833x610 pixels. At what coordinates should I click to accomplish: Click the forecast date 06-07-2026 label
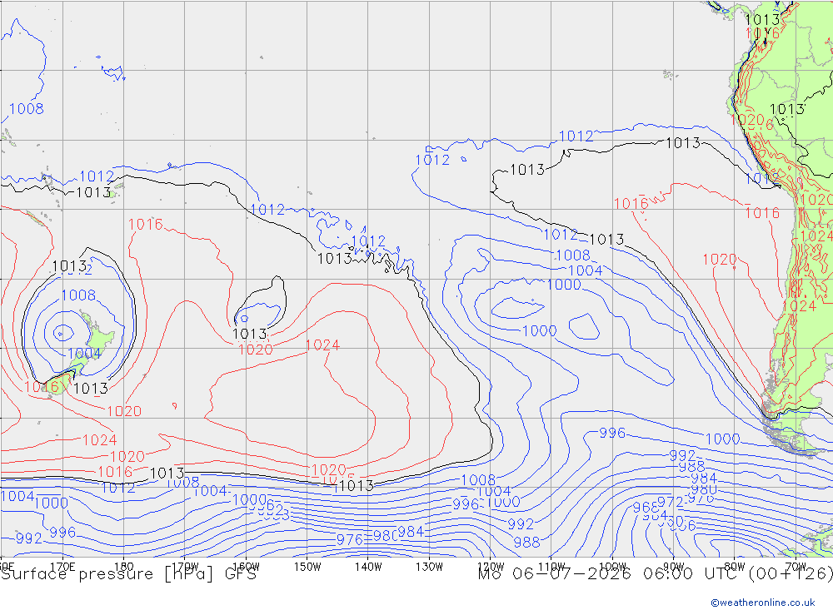point(571,574)
